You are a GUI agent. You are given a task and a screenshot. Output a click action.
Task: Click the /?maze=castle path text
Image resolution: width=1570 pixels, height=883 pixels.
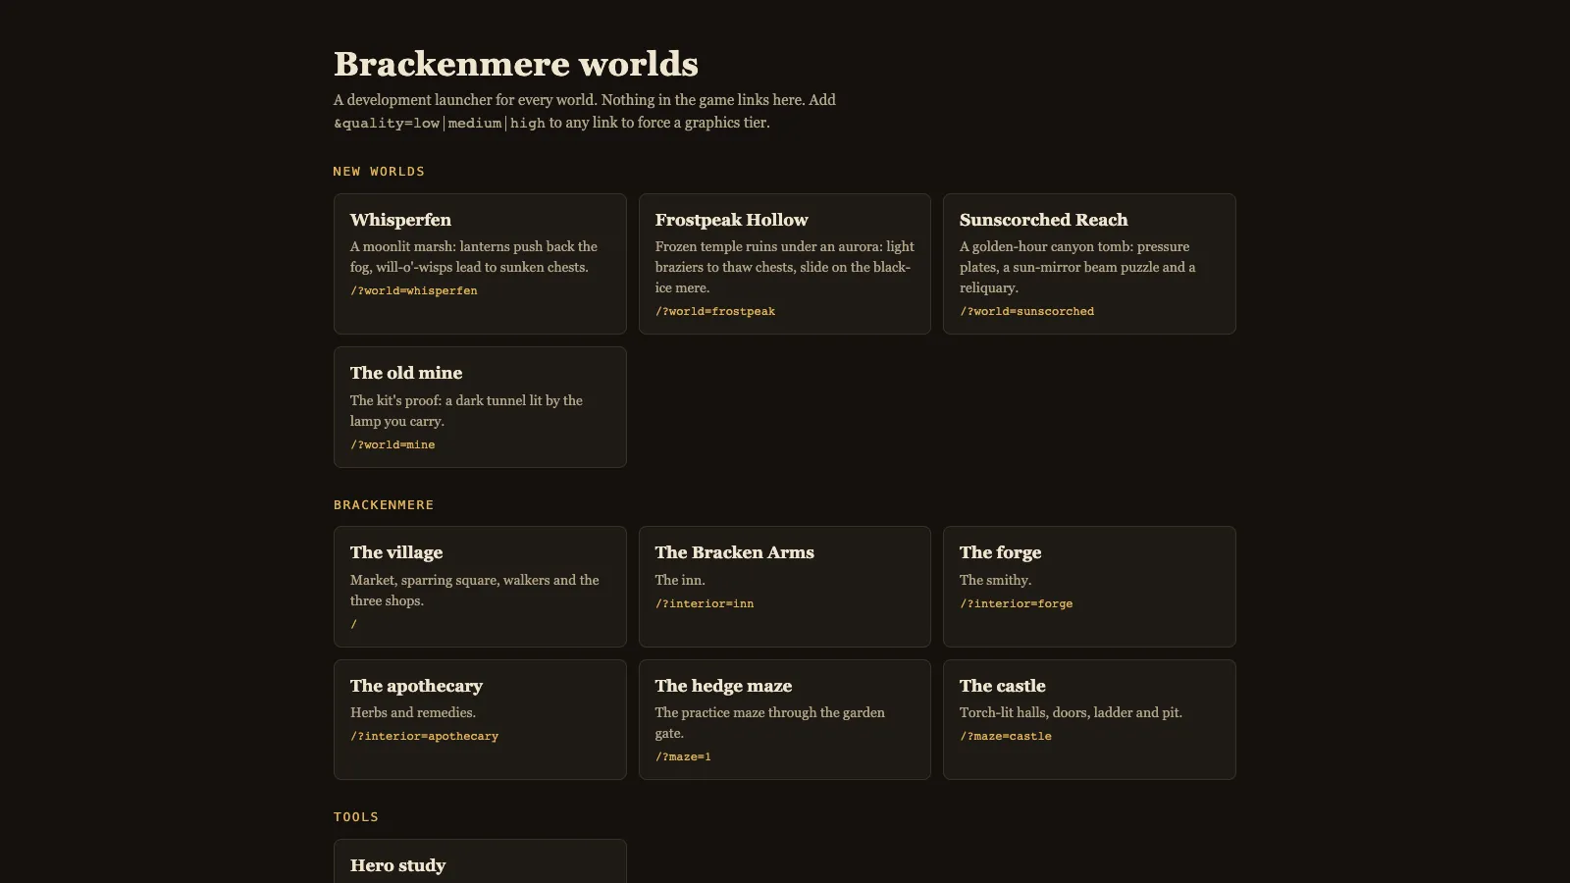click(x=1006, y=737)
